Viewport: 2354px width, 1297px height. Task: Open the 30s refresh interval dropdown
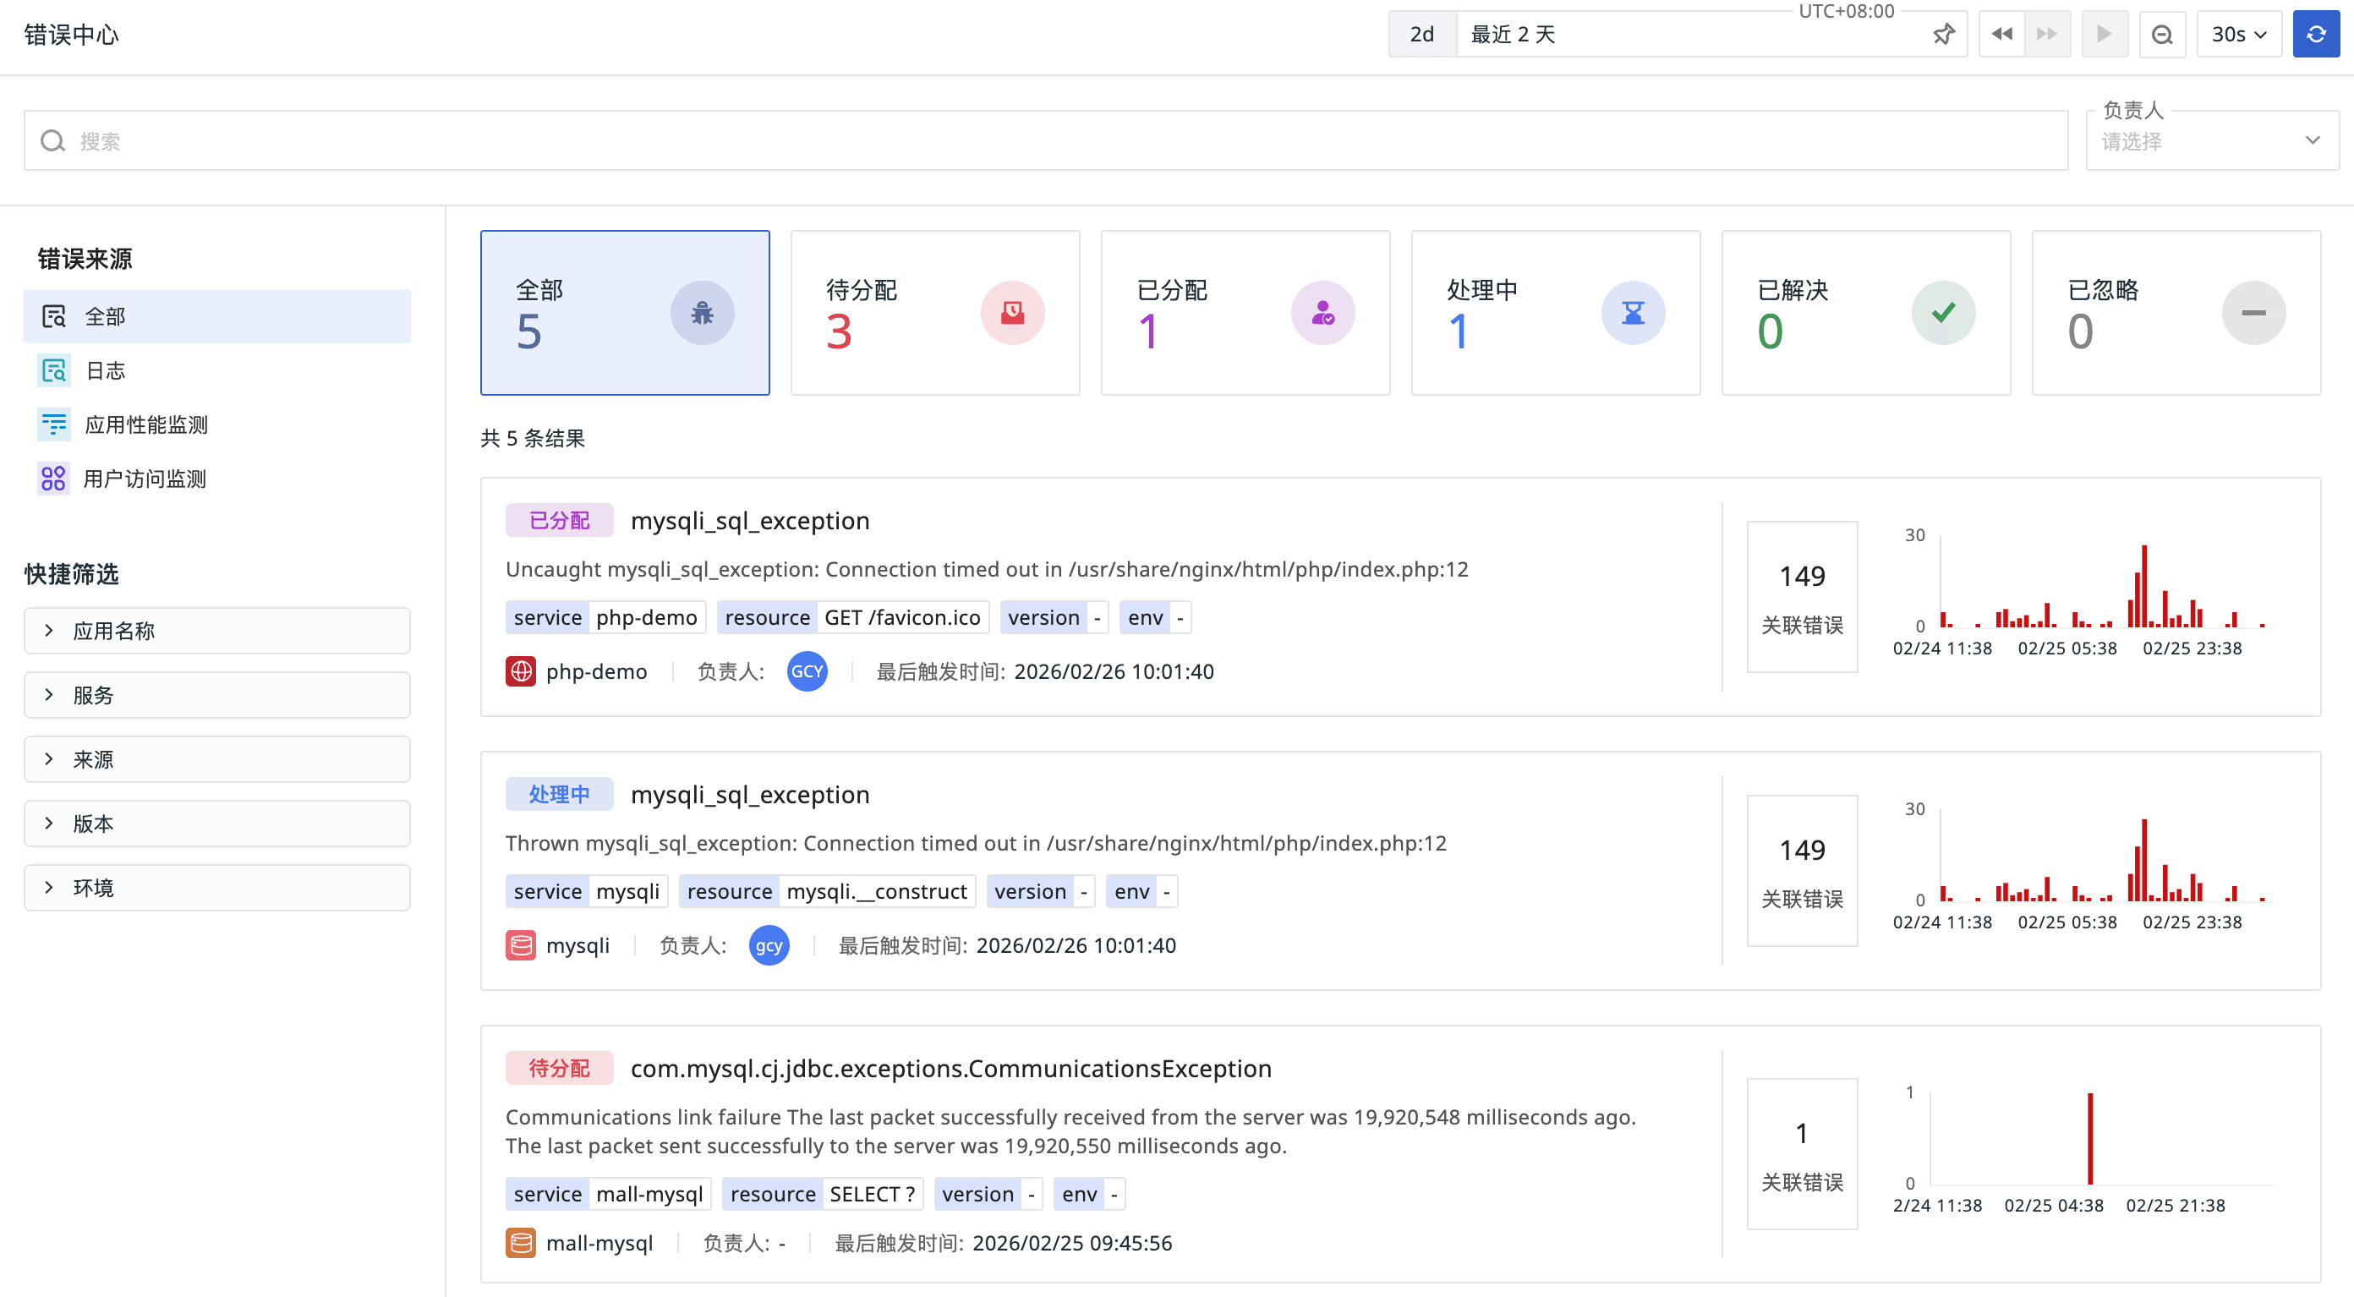[2238, 35]
